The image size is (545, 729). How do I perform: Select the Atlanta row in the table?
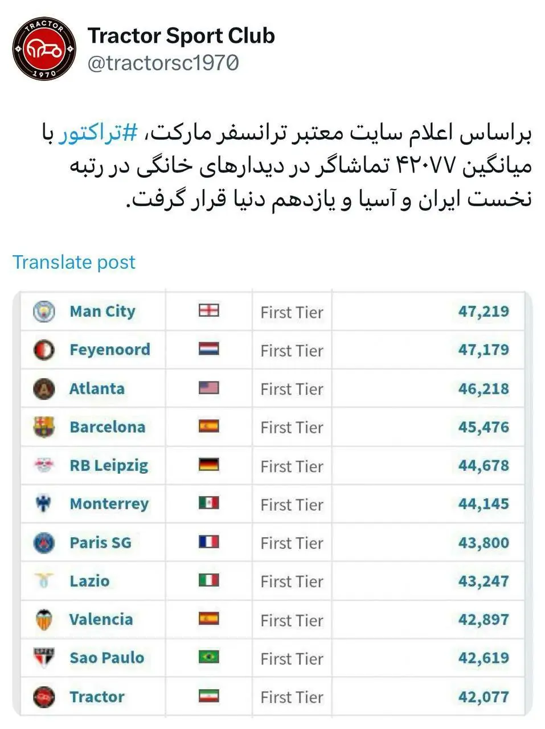(272, 389)
